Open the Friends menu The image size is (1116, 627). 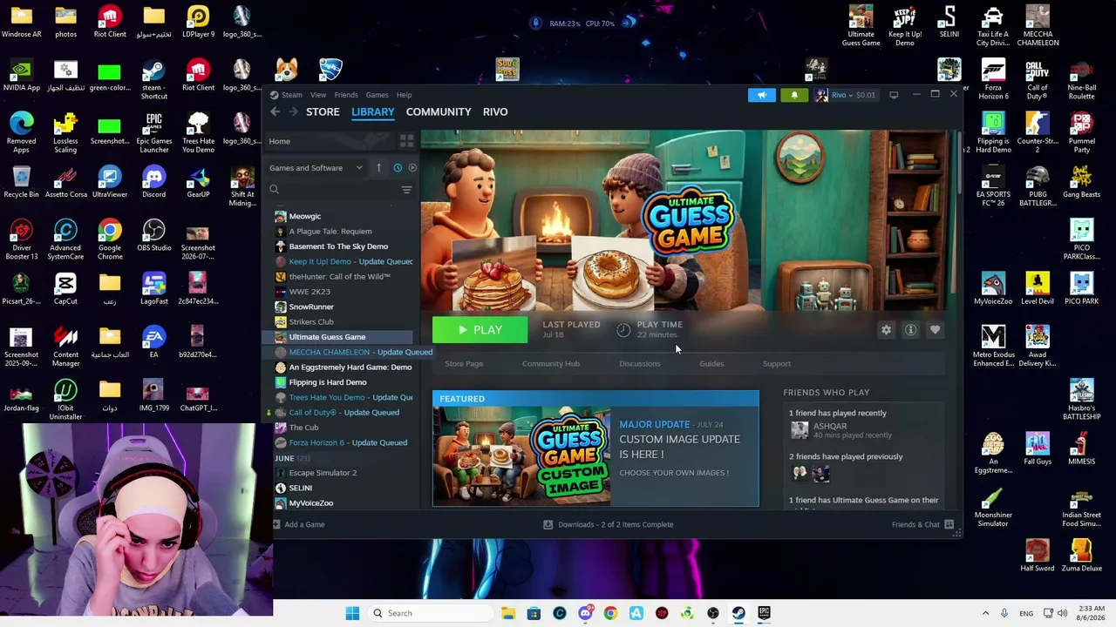[346, 95]
